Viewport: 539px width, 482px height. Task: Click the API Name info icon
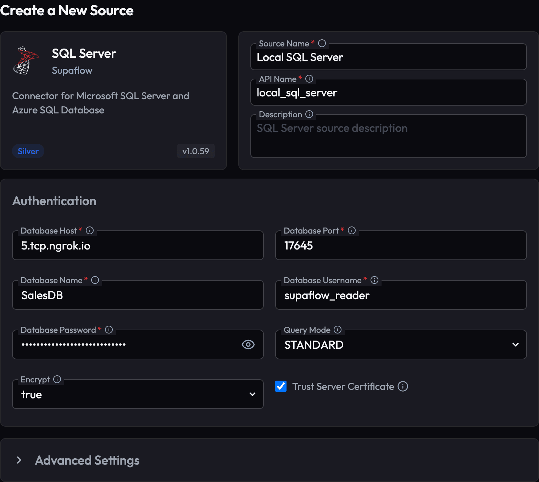309,79
